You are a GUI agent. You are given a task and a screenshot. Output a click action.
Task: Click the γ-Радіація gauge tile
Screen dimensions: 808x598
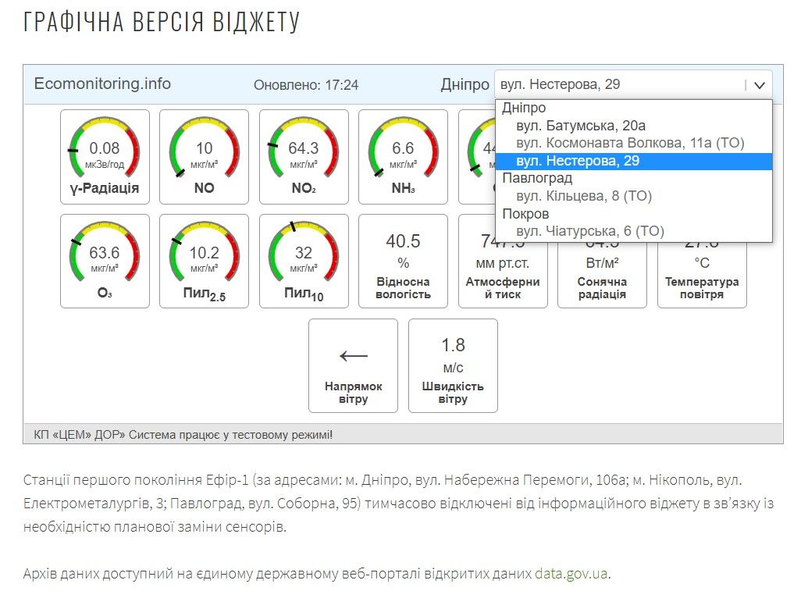[x=105, y=155]
